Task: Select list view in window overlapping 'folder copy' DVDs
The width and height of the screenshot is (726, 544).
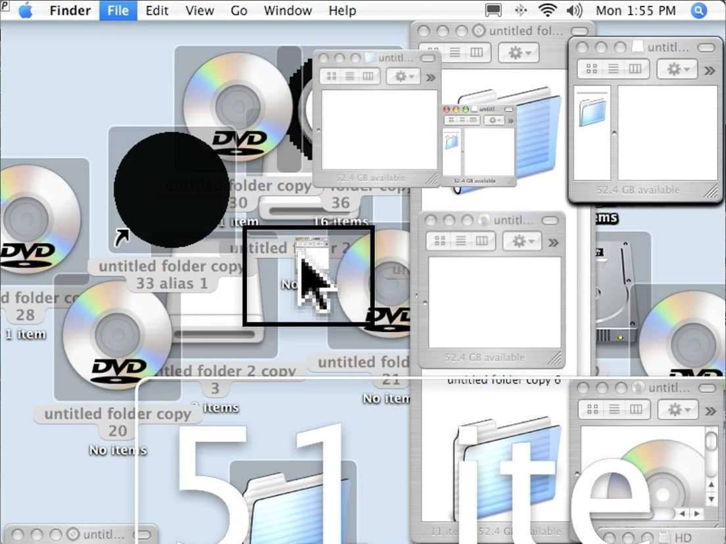Action: (350, 76)
